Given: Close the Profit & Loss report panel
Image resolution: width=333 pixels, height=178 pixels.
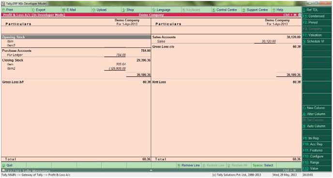Looking at the screenshot, I should pyautogui.click(x=300, y=15).
